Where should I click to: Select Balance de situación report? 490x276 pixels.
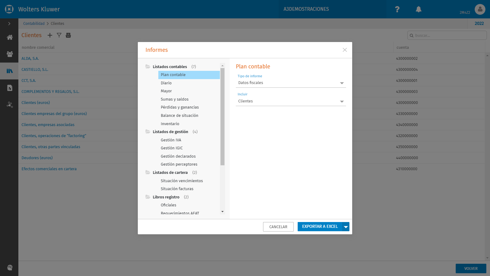[179, 116]
